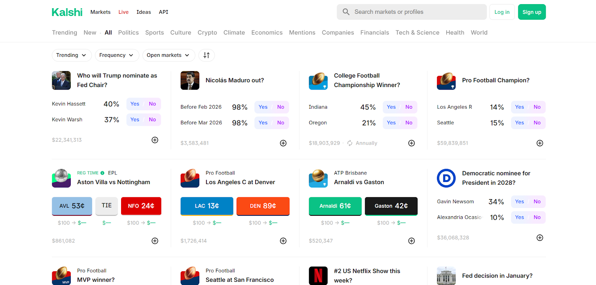596x285 pixels.
Task: Go to the Live section
Action: [x=124, y=12]
